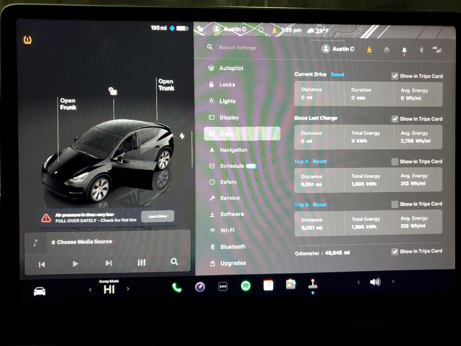Open Lights settings
461x346 pixels.
tap(222, 101)
